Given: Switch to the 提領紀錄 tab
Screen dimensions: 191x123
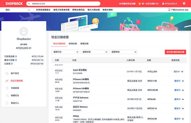Looking at the screenshot, I should (73, 43).
